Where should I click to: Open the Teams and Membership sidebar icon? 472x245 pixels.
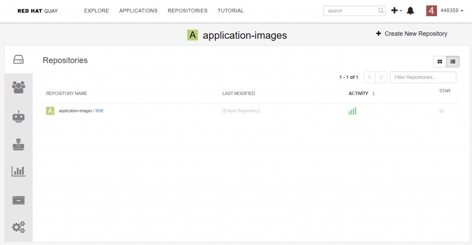(18, 87)
